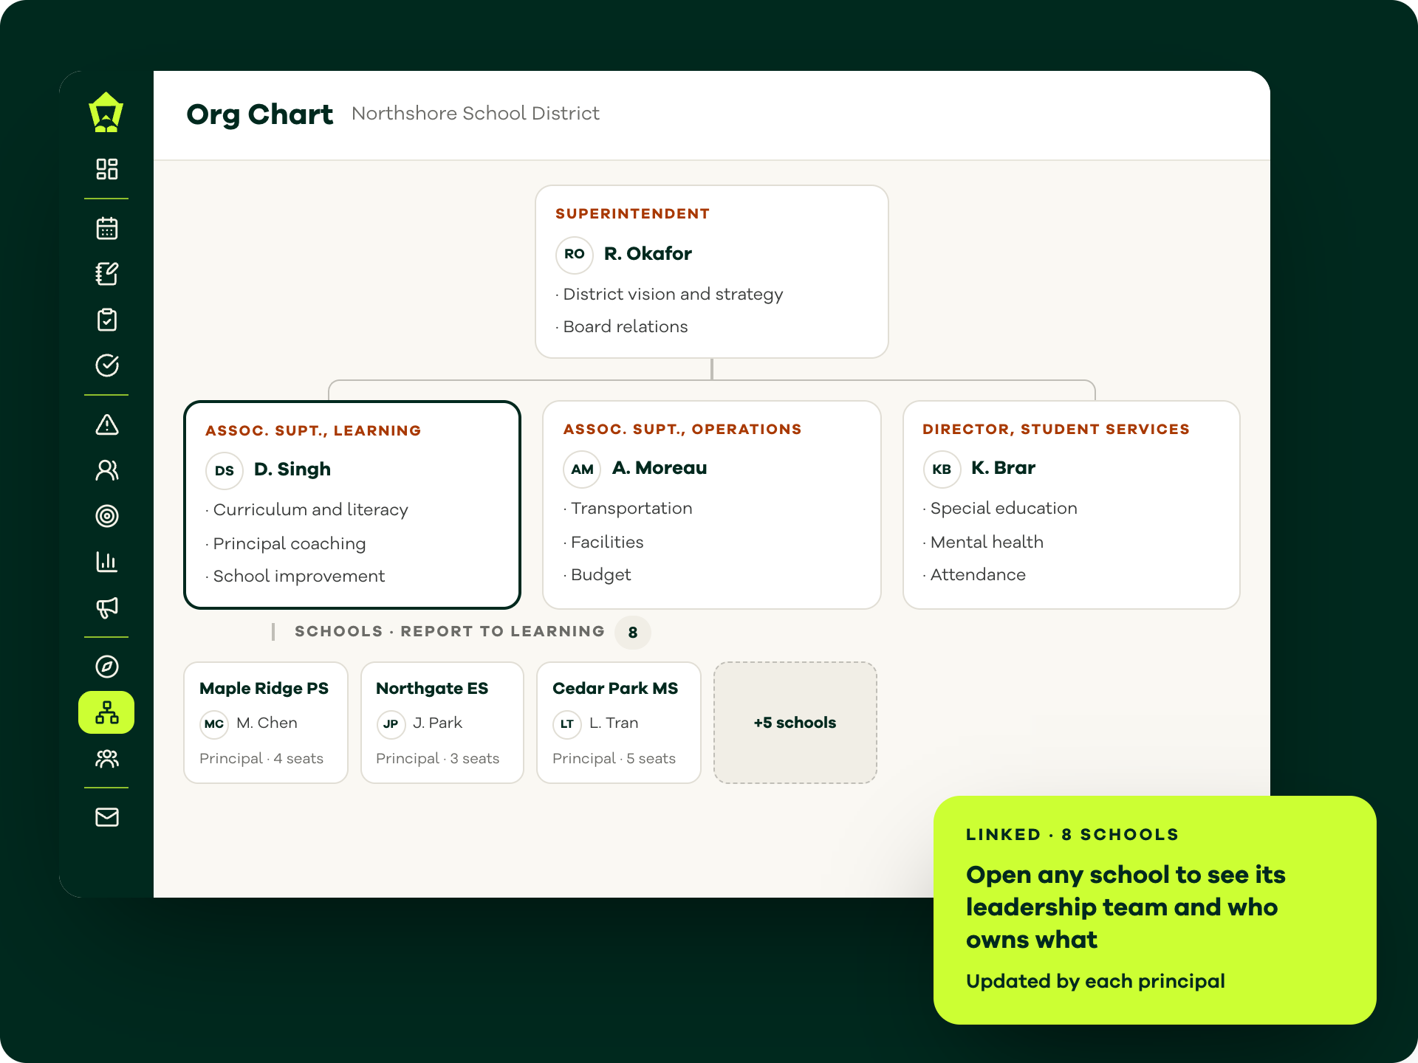
Task: Click the DS avatar badge
Action: [x=225, y=470]
